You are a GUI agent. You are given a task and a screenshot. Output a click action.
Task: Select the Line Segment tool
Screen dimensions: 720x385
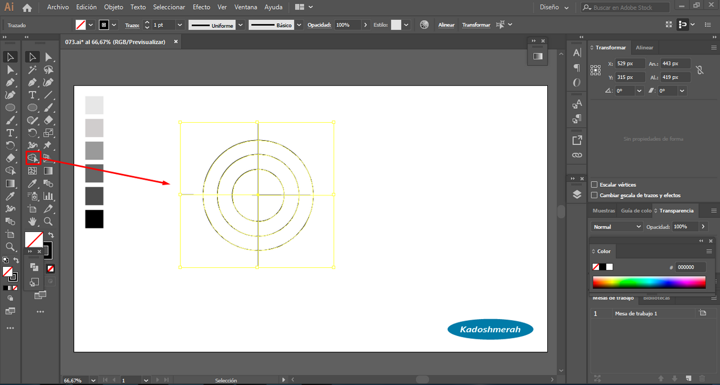coord(48,95)
